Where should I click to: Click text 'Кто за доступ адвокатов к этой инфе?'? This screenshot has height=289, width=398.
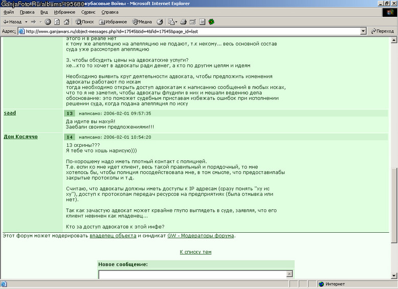[115, 227]
